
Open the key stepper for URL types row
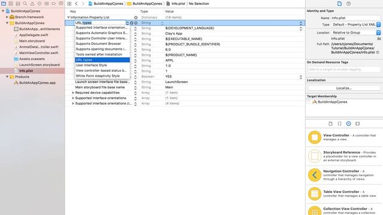pos(127,23)
